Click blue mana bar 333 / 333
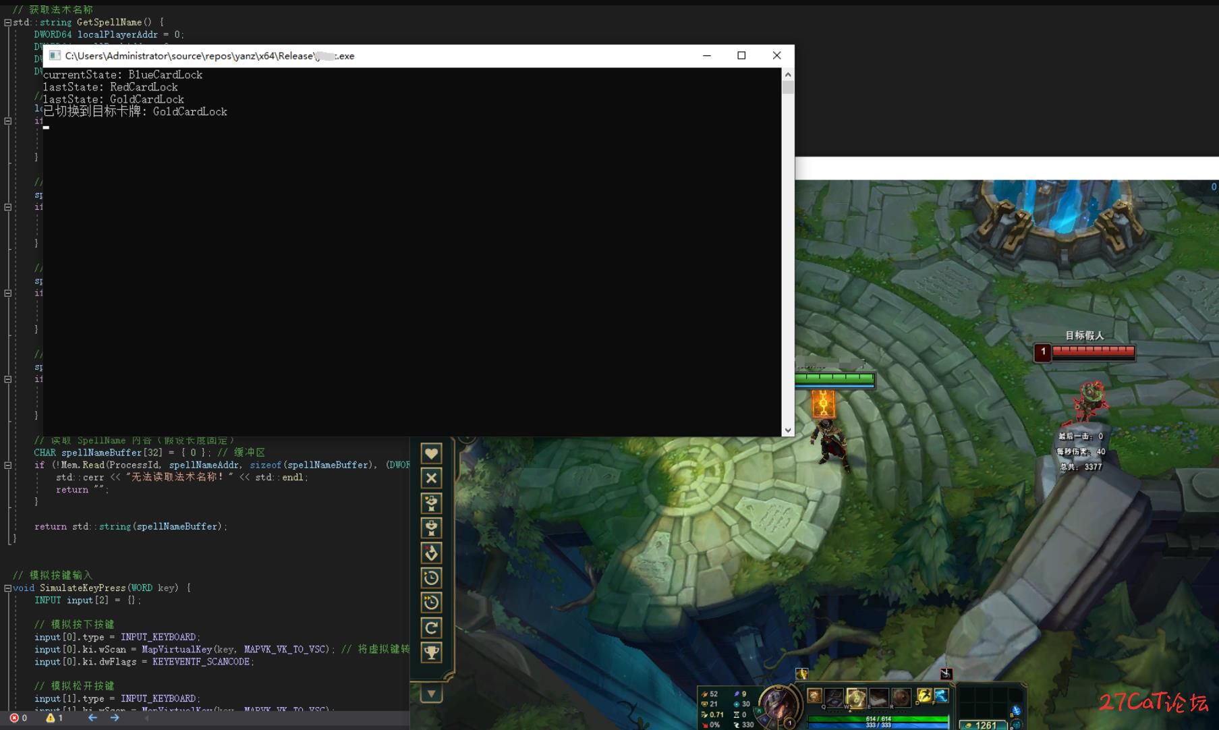This screenshot has height=730, width=1219. tap(878, 725)
